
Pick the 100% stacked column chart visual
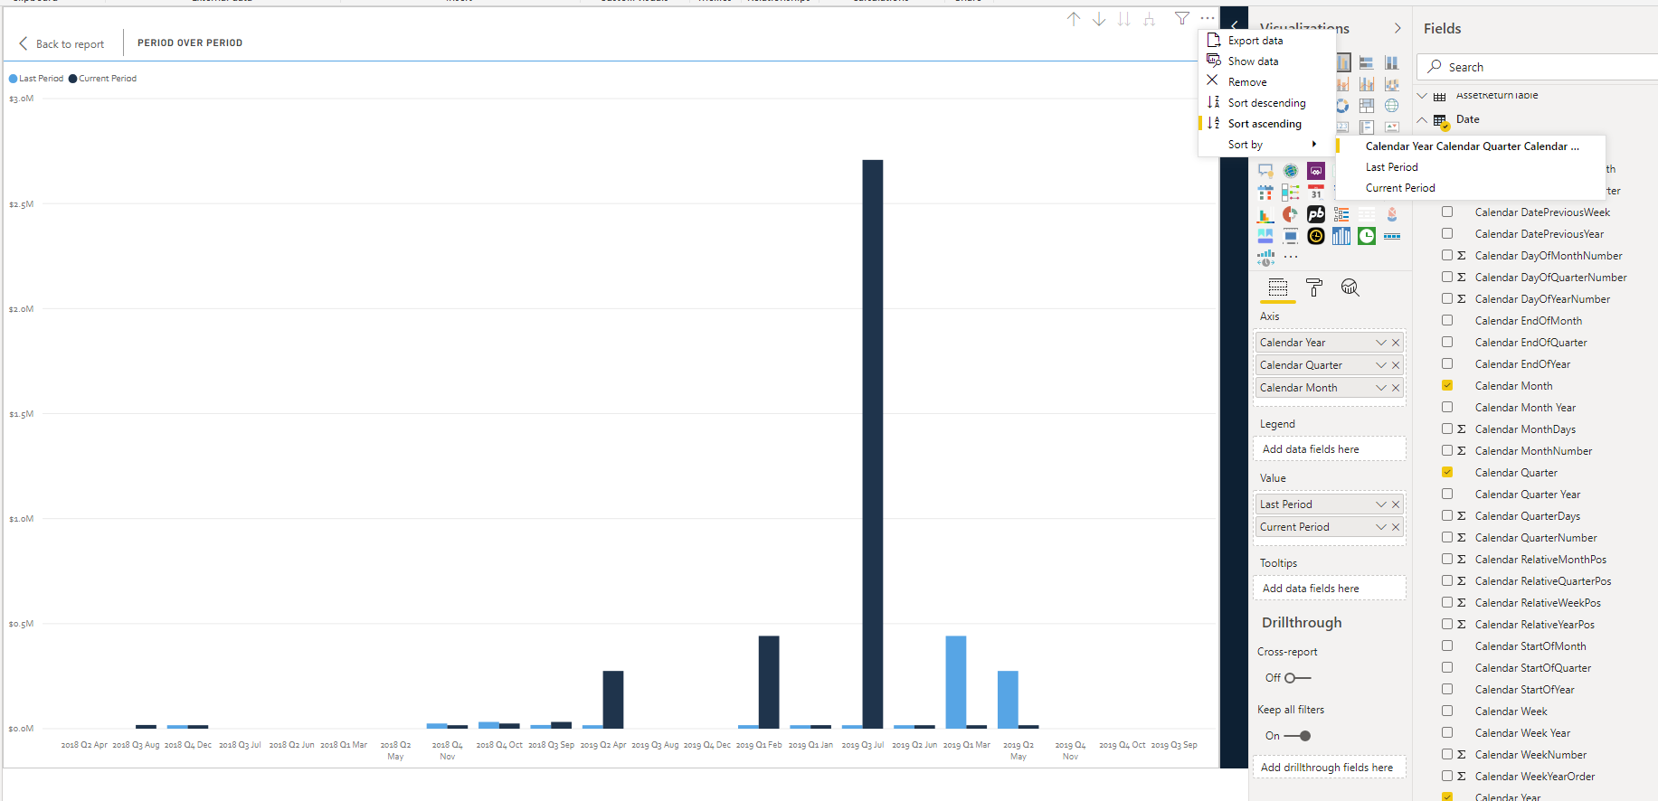pyautogui.click(x=1392, y=62)
